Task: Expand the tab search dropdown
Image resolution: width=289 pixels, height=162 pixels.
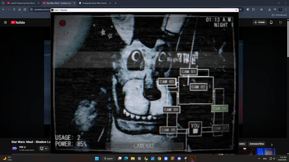Action: (3, 3)
